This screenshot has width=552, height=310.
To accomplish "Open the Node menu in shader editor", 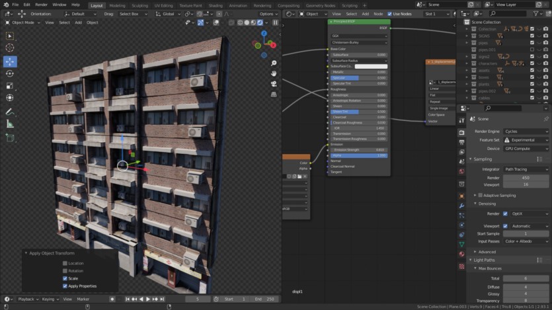I will click(378, 14).
